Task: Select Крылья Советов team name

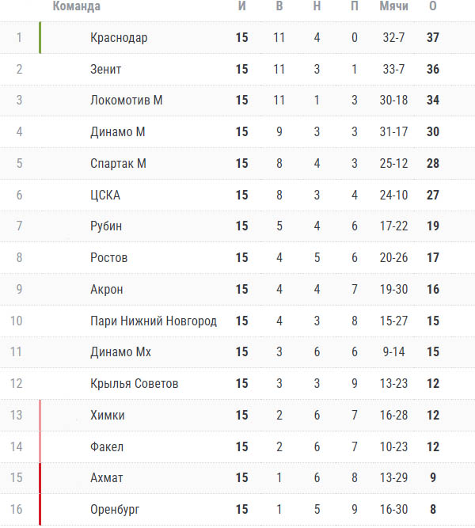Action: [134, 384]
